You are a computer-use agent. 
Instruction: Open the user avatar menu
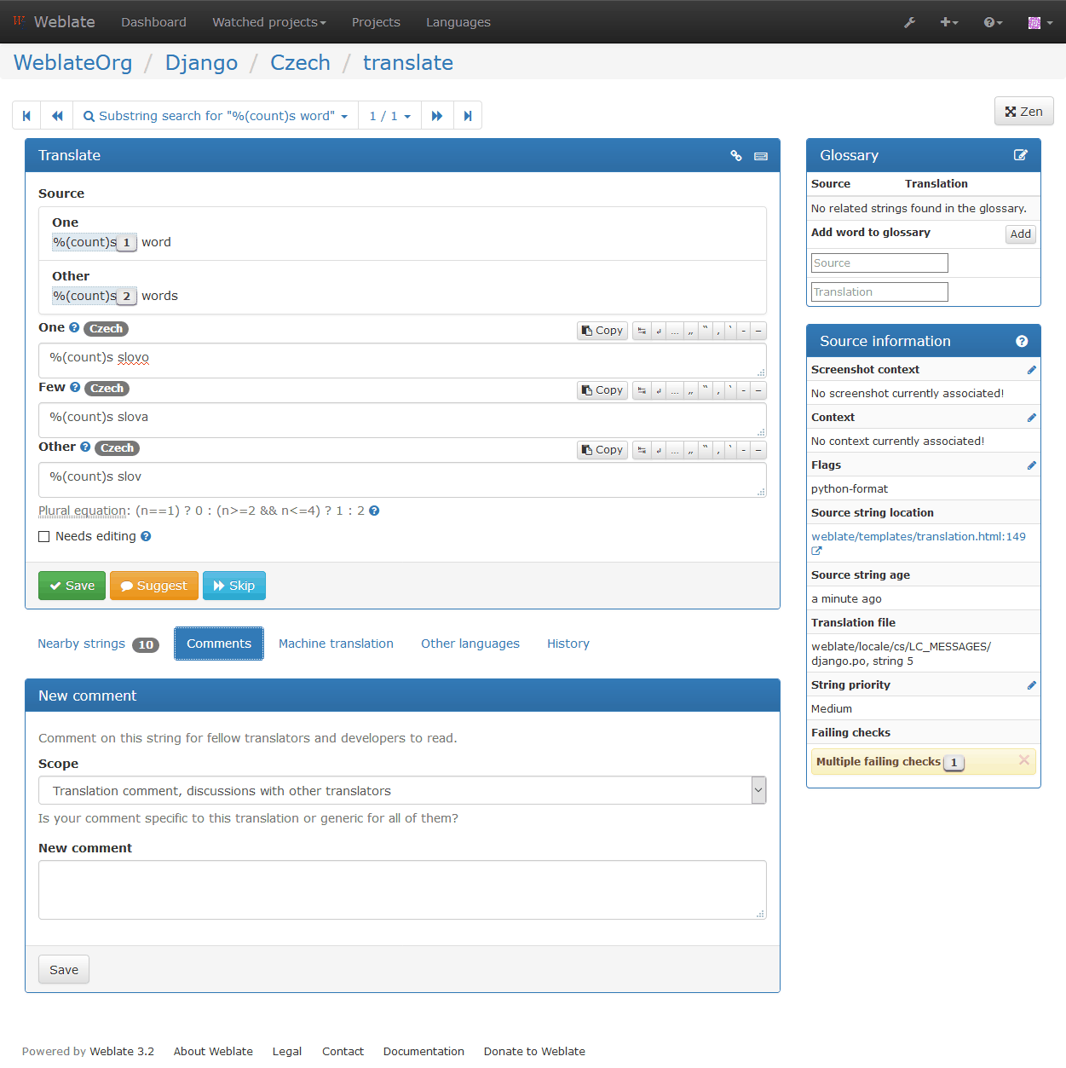[x=1040, y=22]
